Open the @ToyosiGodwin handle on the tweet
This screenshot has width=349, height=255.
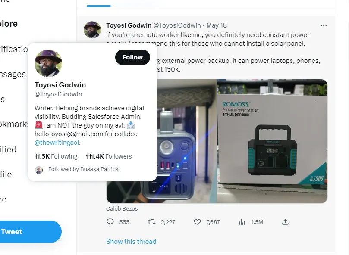click(176, 25)
